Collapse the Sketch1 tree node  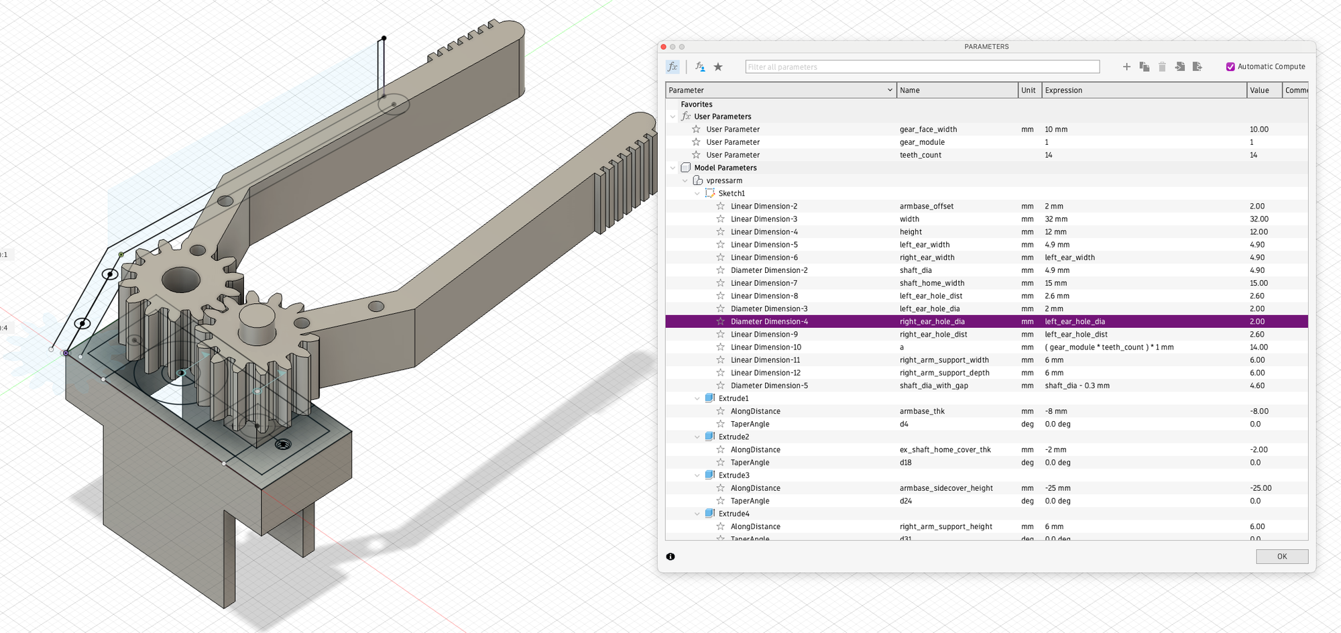[697, 194]
